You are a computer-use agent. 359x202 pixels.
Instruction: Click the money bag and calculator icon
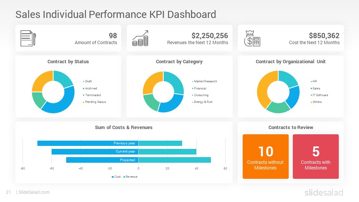click(252, 39)
